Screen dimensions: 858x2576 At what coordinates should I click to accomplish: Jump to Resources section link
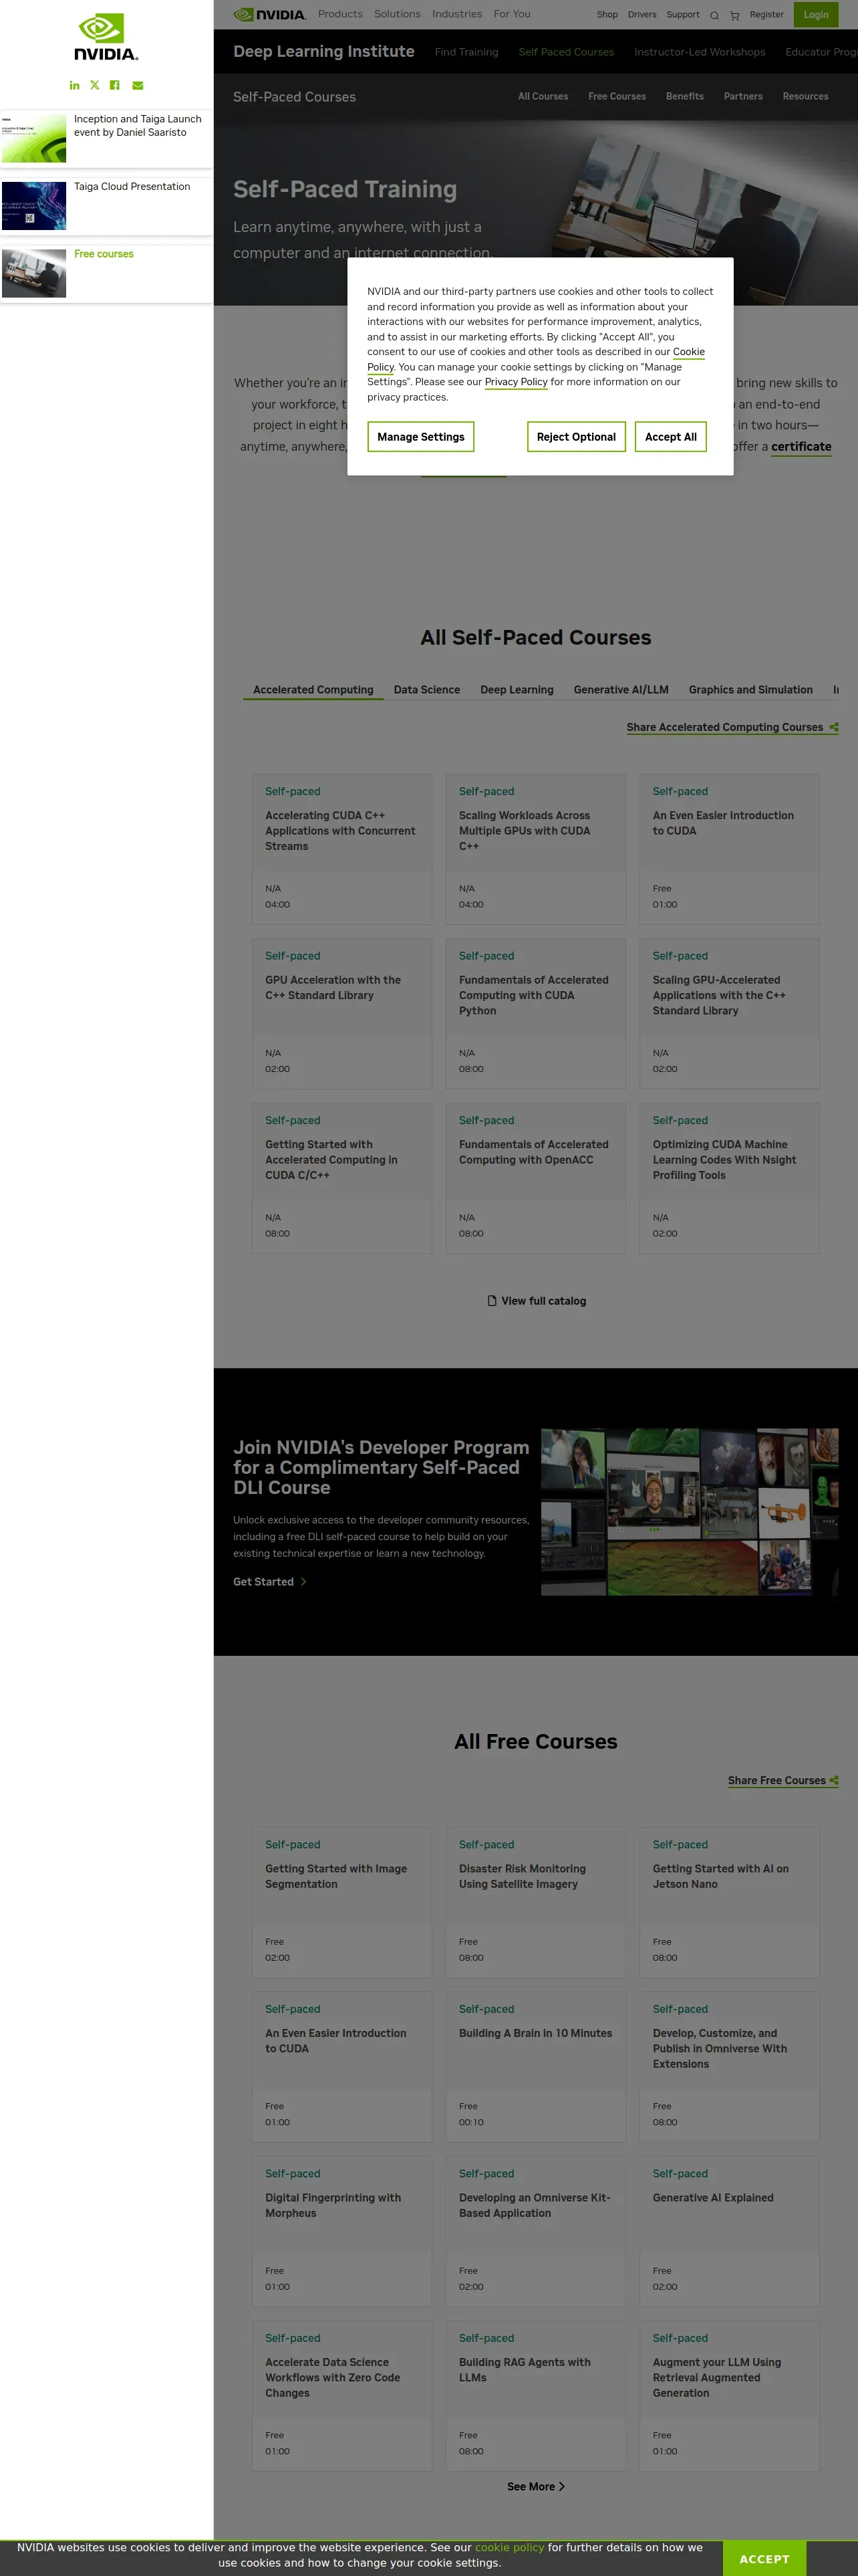click(x=806, y=97)
